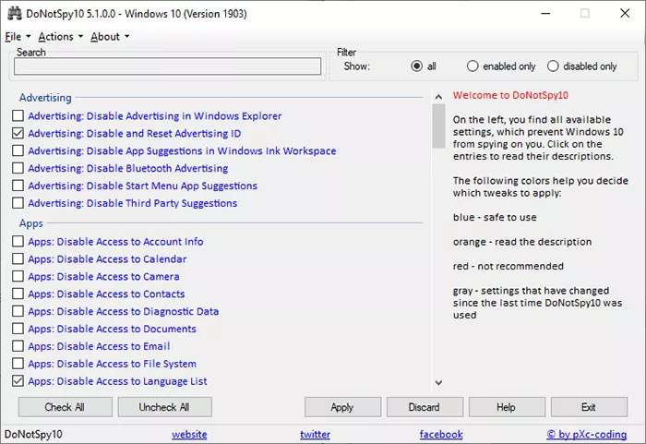Open Help with the Help button
Image resolution: width=646 pixels, height=444 pixels.
tap(507, 407)
